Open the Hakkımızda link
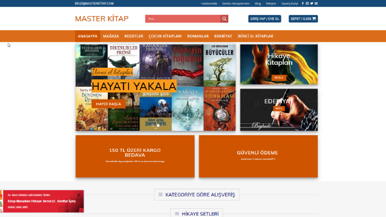 tap(209, 3)
